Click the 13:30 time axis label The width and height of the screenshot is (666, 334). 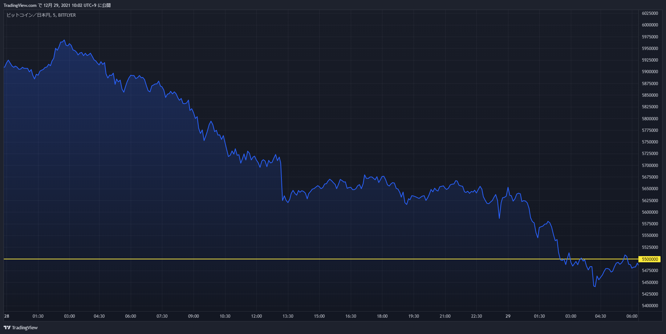pos(288,316)
